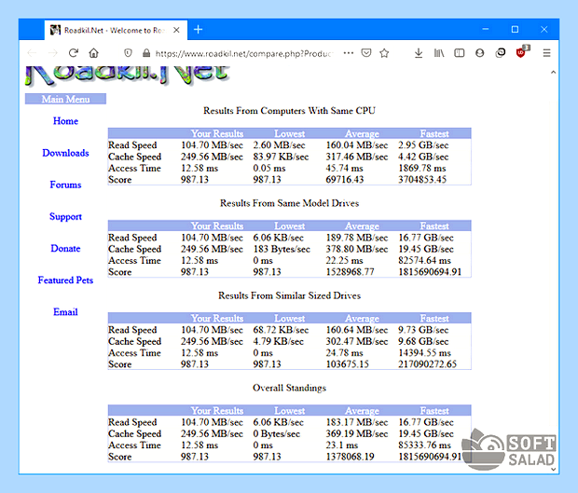Viewport: 578px width, 493px height.
Task: Open the Donate sidebar link
Action: pyautogui.click(x=65, y=248)
